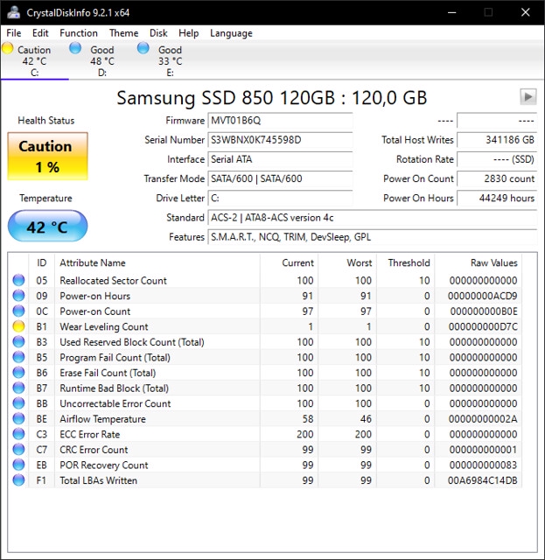Click status orb for Power-on Hours row
This screenshot has width=545, height=560.
18,296
